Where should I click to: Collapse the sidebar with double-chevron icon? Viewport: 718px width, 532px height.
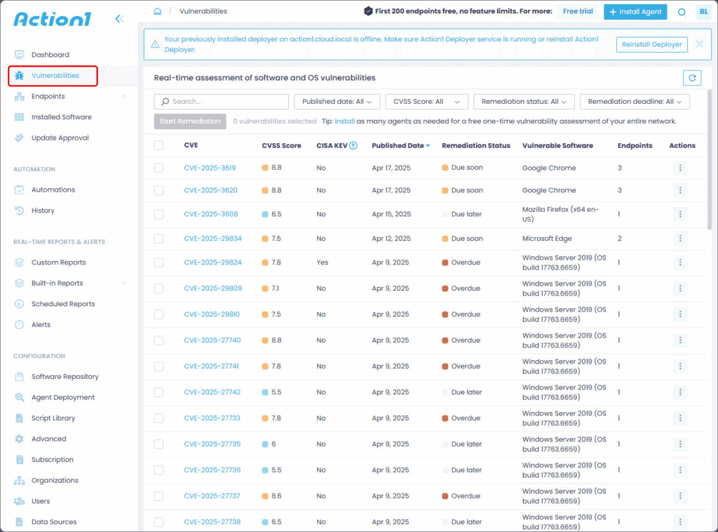pos(119,19)
